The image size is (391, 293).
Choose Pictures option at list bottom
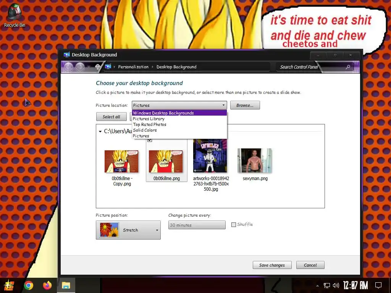179,136
